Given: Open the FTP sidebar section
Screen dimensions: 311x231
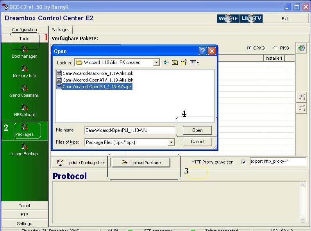Looking at the screenshot, I should tap(24, 215).
